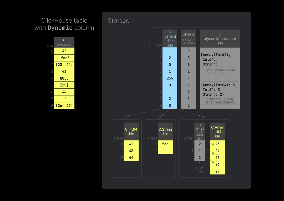The height and width of the screenshot is (201, 284).
Task: Click the NULL cell in Dynamic column
Action: coord(64,78)
